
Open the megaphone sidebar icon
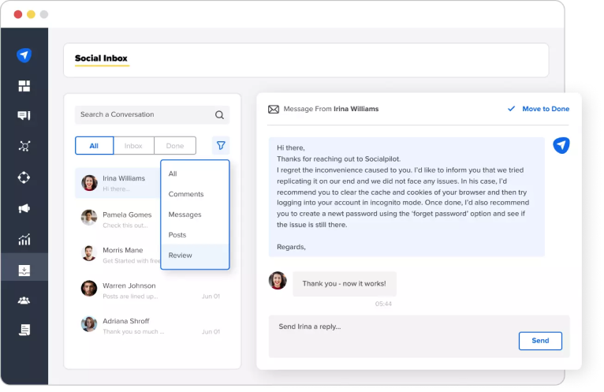click(x=24, y=208)
